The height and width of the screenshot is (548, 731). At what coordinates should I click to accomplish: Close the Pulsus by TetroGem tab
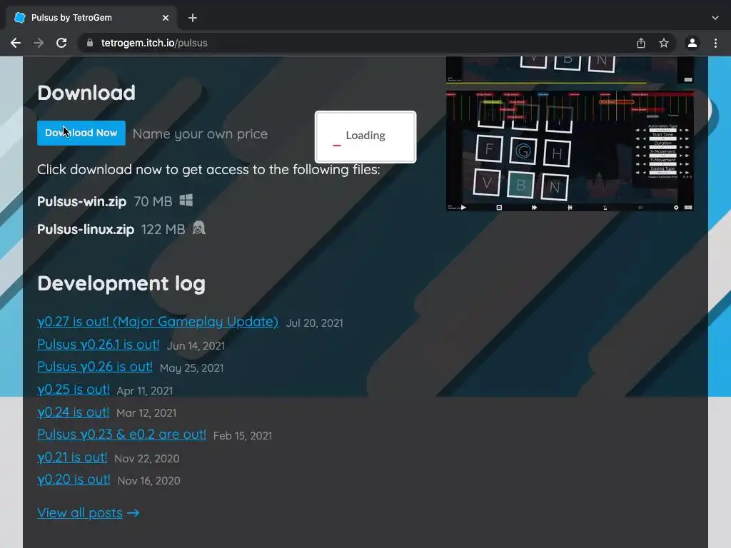click(166, 18)
